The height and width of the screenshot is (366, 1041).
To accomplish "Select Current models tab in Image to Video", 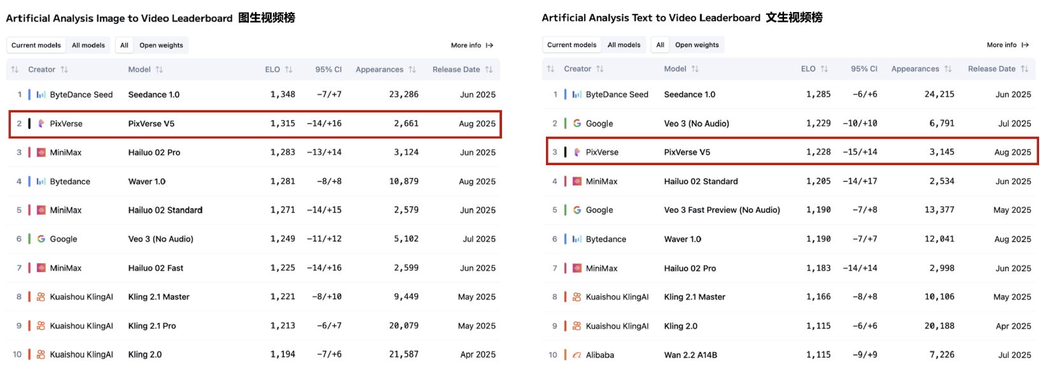I will pos(36,46).
